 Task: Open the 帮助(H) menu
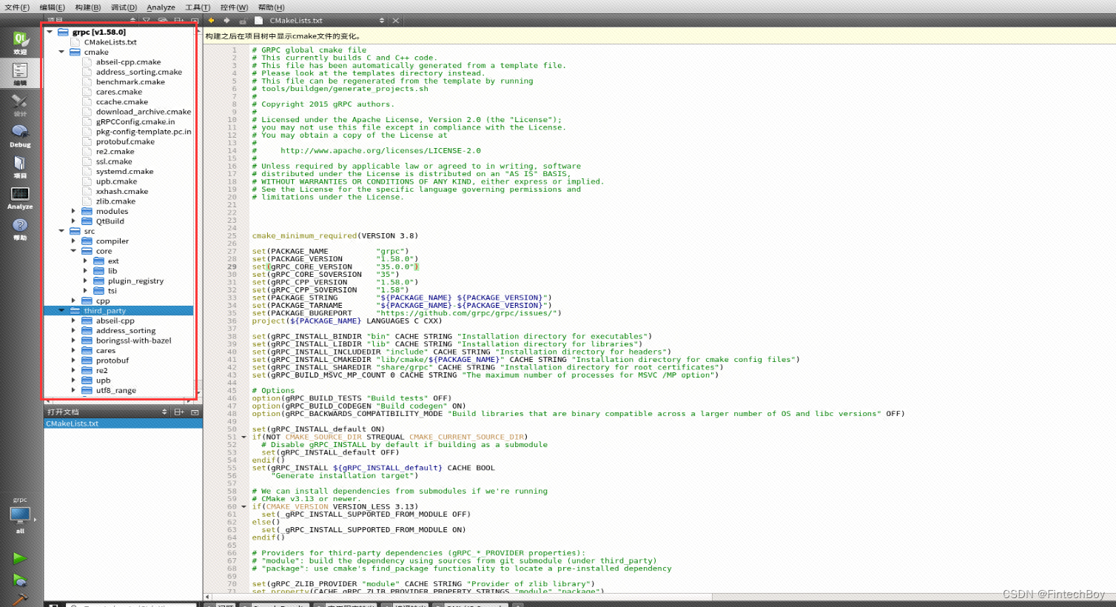pos(271,7)
